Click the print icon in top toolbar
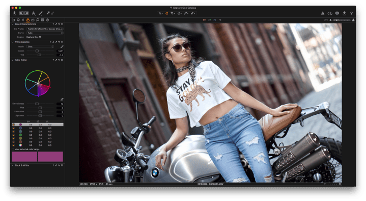 [337, 13]
